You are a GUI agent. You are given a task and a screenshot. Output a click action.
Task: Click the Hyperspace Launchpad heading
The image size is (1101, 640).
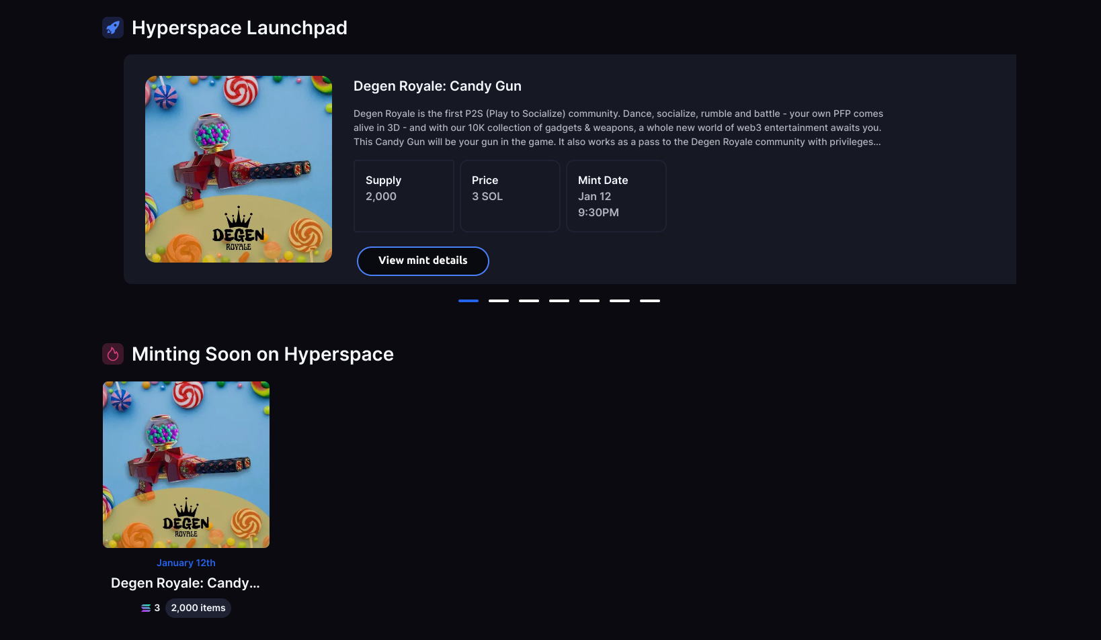[x=239, y=28]
